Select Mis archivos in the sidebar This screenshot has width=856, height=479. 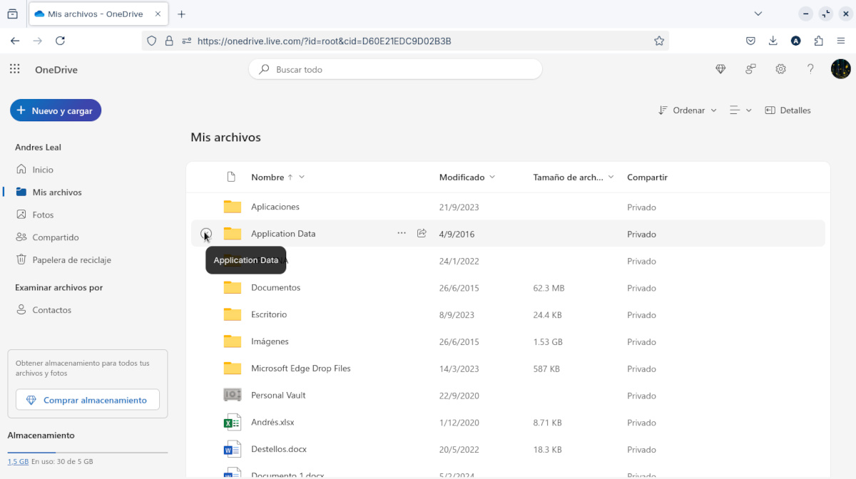(57, 192)
